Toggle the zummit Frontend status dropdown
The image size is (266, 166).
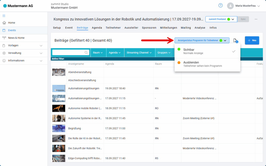[221, 19]
